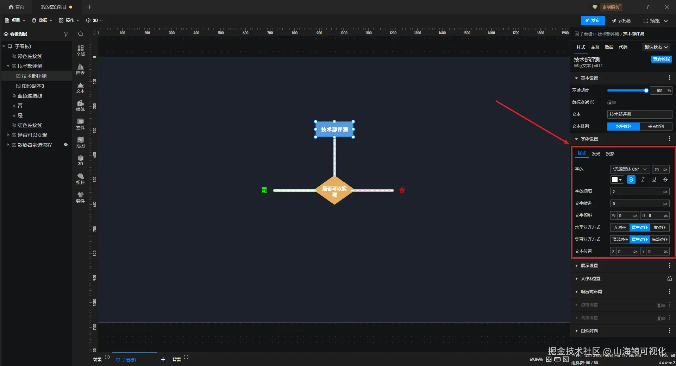
Task: Click 鼠标穿透 help question icon
Action: (592, 102)
